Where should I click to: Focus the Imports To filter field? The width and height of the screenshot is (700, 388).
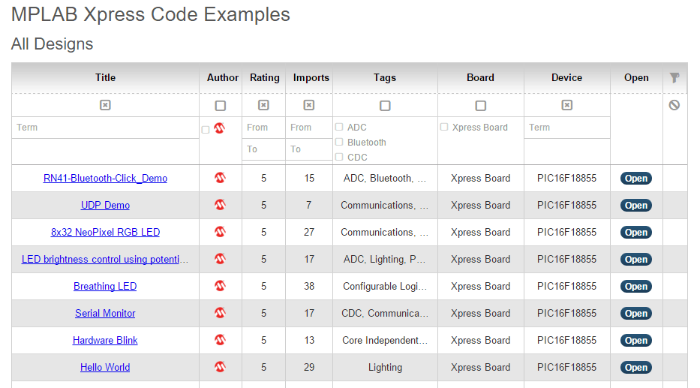(x=309, y=149)
